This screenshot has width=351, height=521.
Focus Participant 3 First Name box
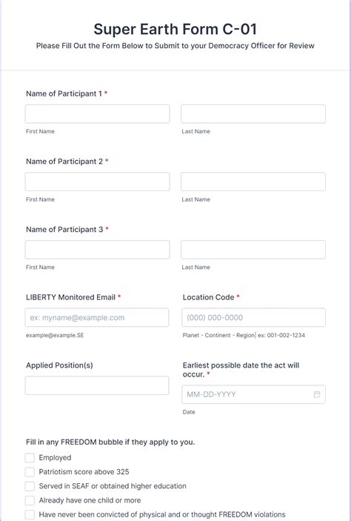[x=97, y=250]
